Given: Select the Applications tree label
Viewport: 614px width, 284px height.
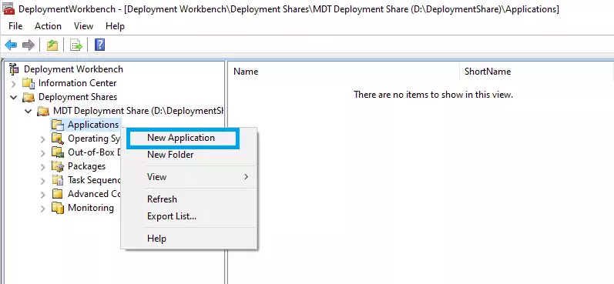Looking at the screenshot, I should click(93, 125).
